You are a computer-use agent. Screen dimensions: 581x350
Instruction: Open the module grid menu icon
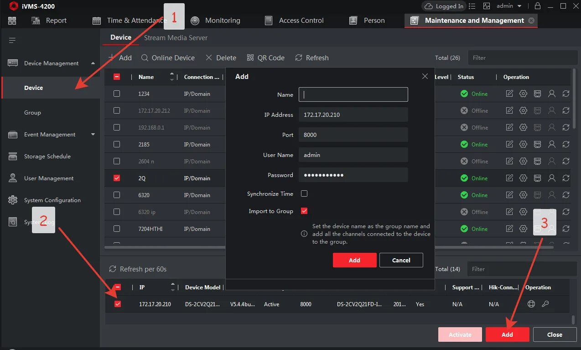pos(12,21)
